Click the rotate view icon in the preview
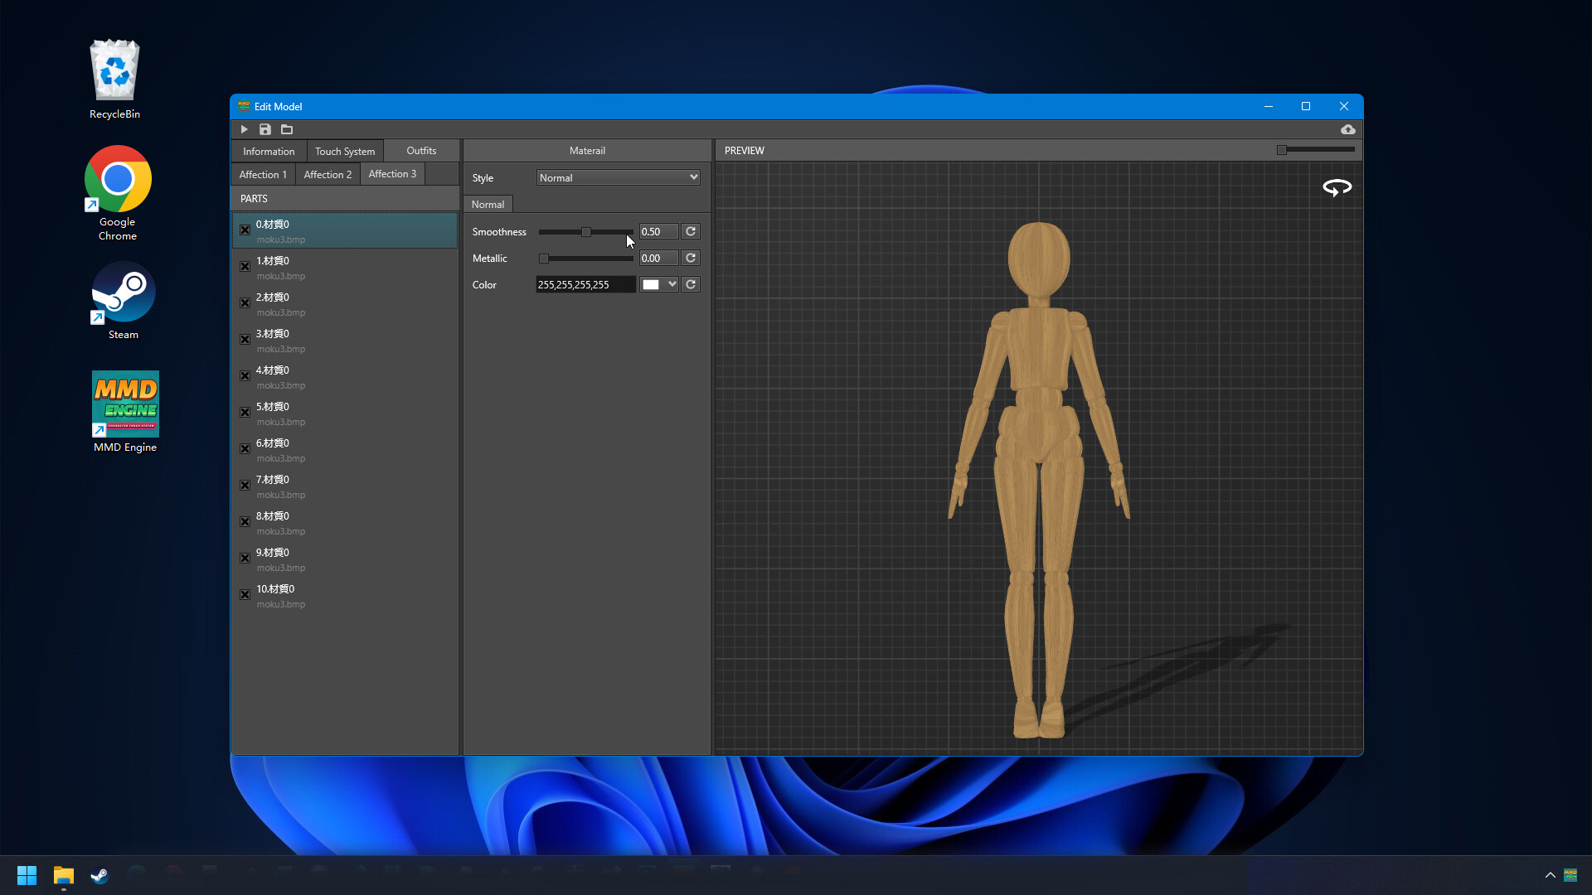 (1336, 187)
